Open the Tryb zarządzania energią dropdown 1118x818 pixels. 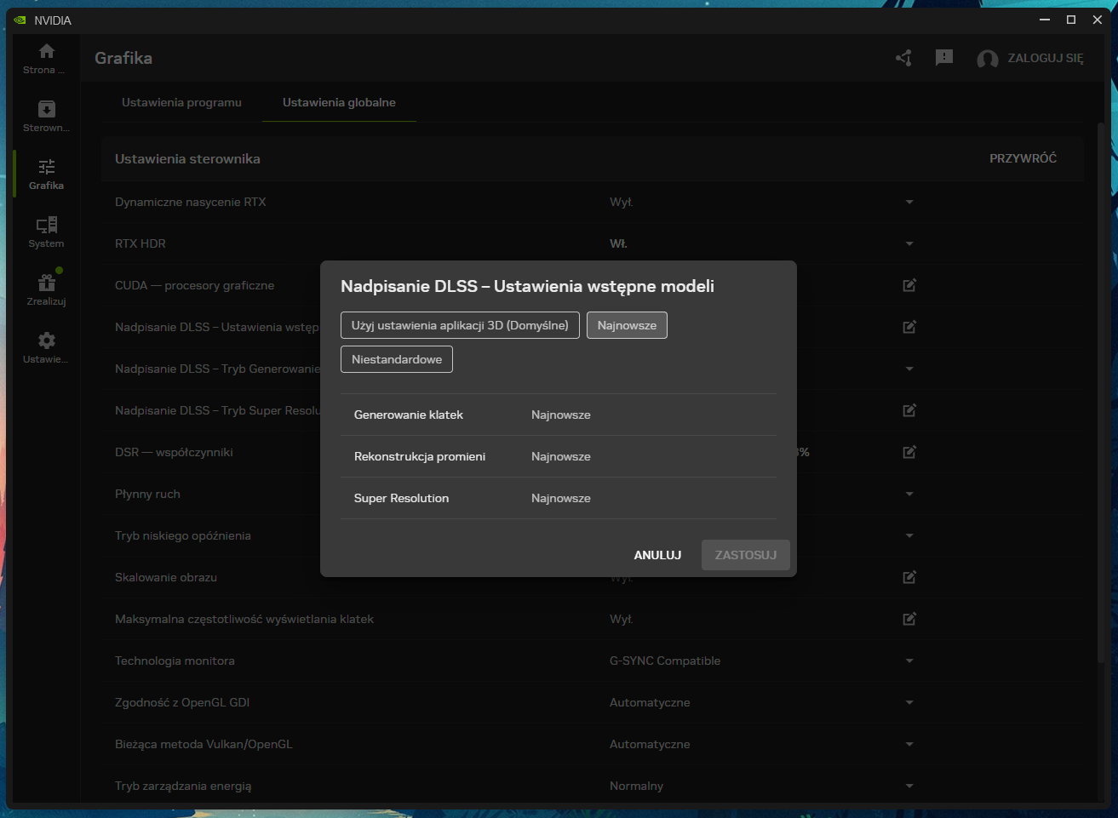[909, 787]
